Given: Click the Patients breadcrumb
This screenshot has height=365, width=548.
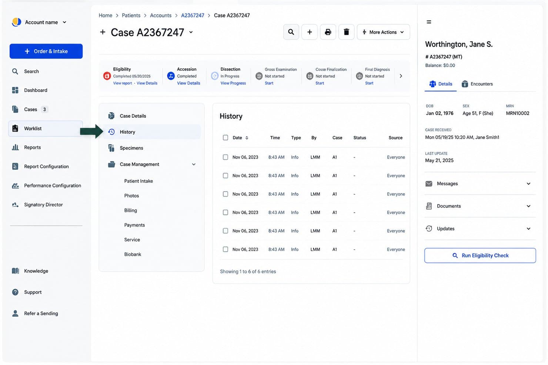Looking at the screenshot, I should pos(131,15).
